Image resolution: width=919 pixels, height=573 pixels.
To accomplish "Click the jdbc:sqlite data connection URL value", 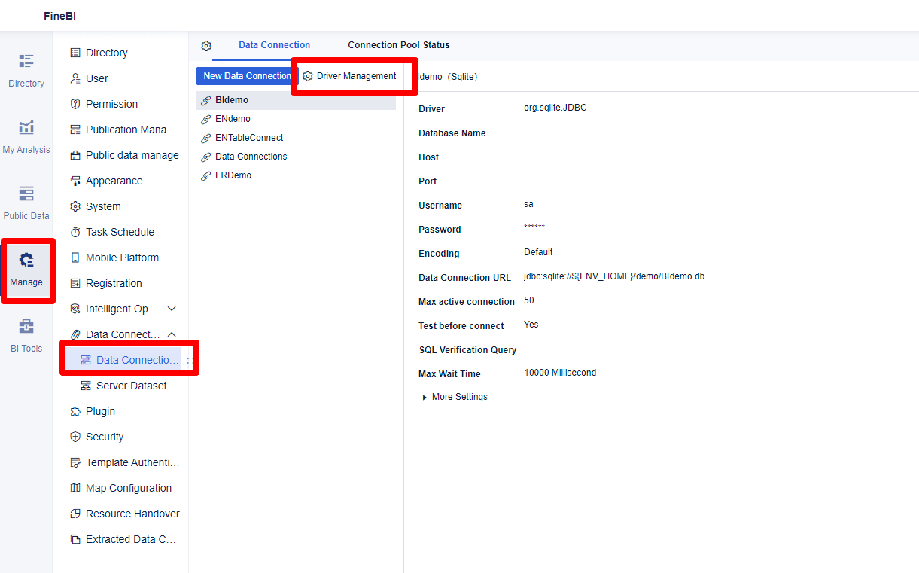I will point(614,276).
